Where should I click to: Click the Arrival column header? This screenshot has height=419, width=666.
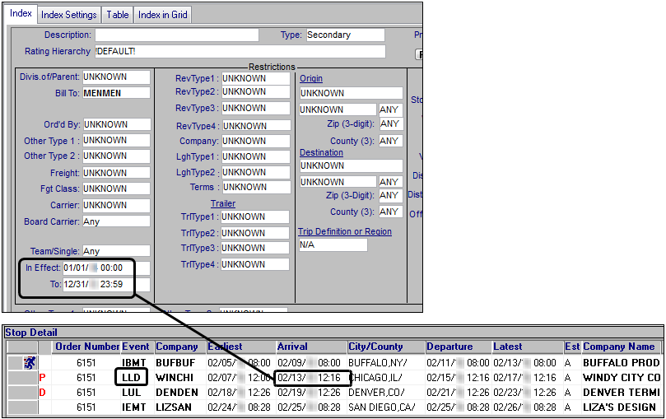pos(292,347)
